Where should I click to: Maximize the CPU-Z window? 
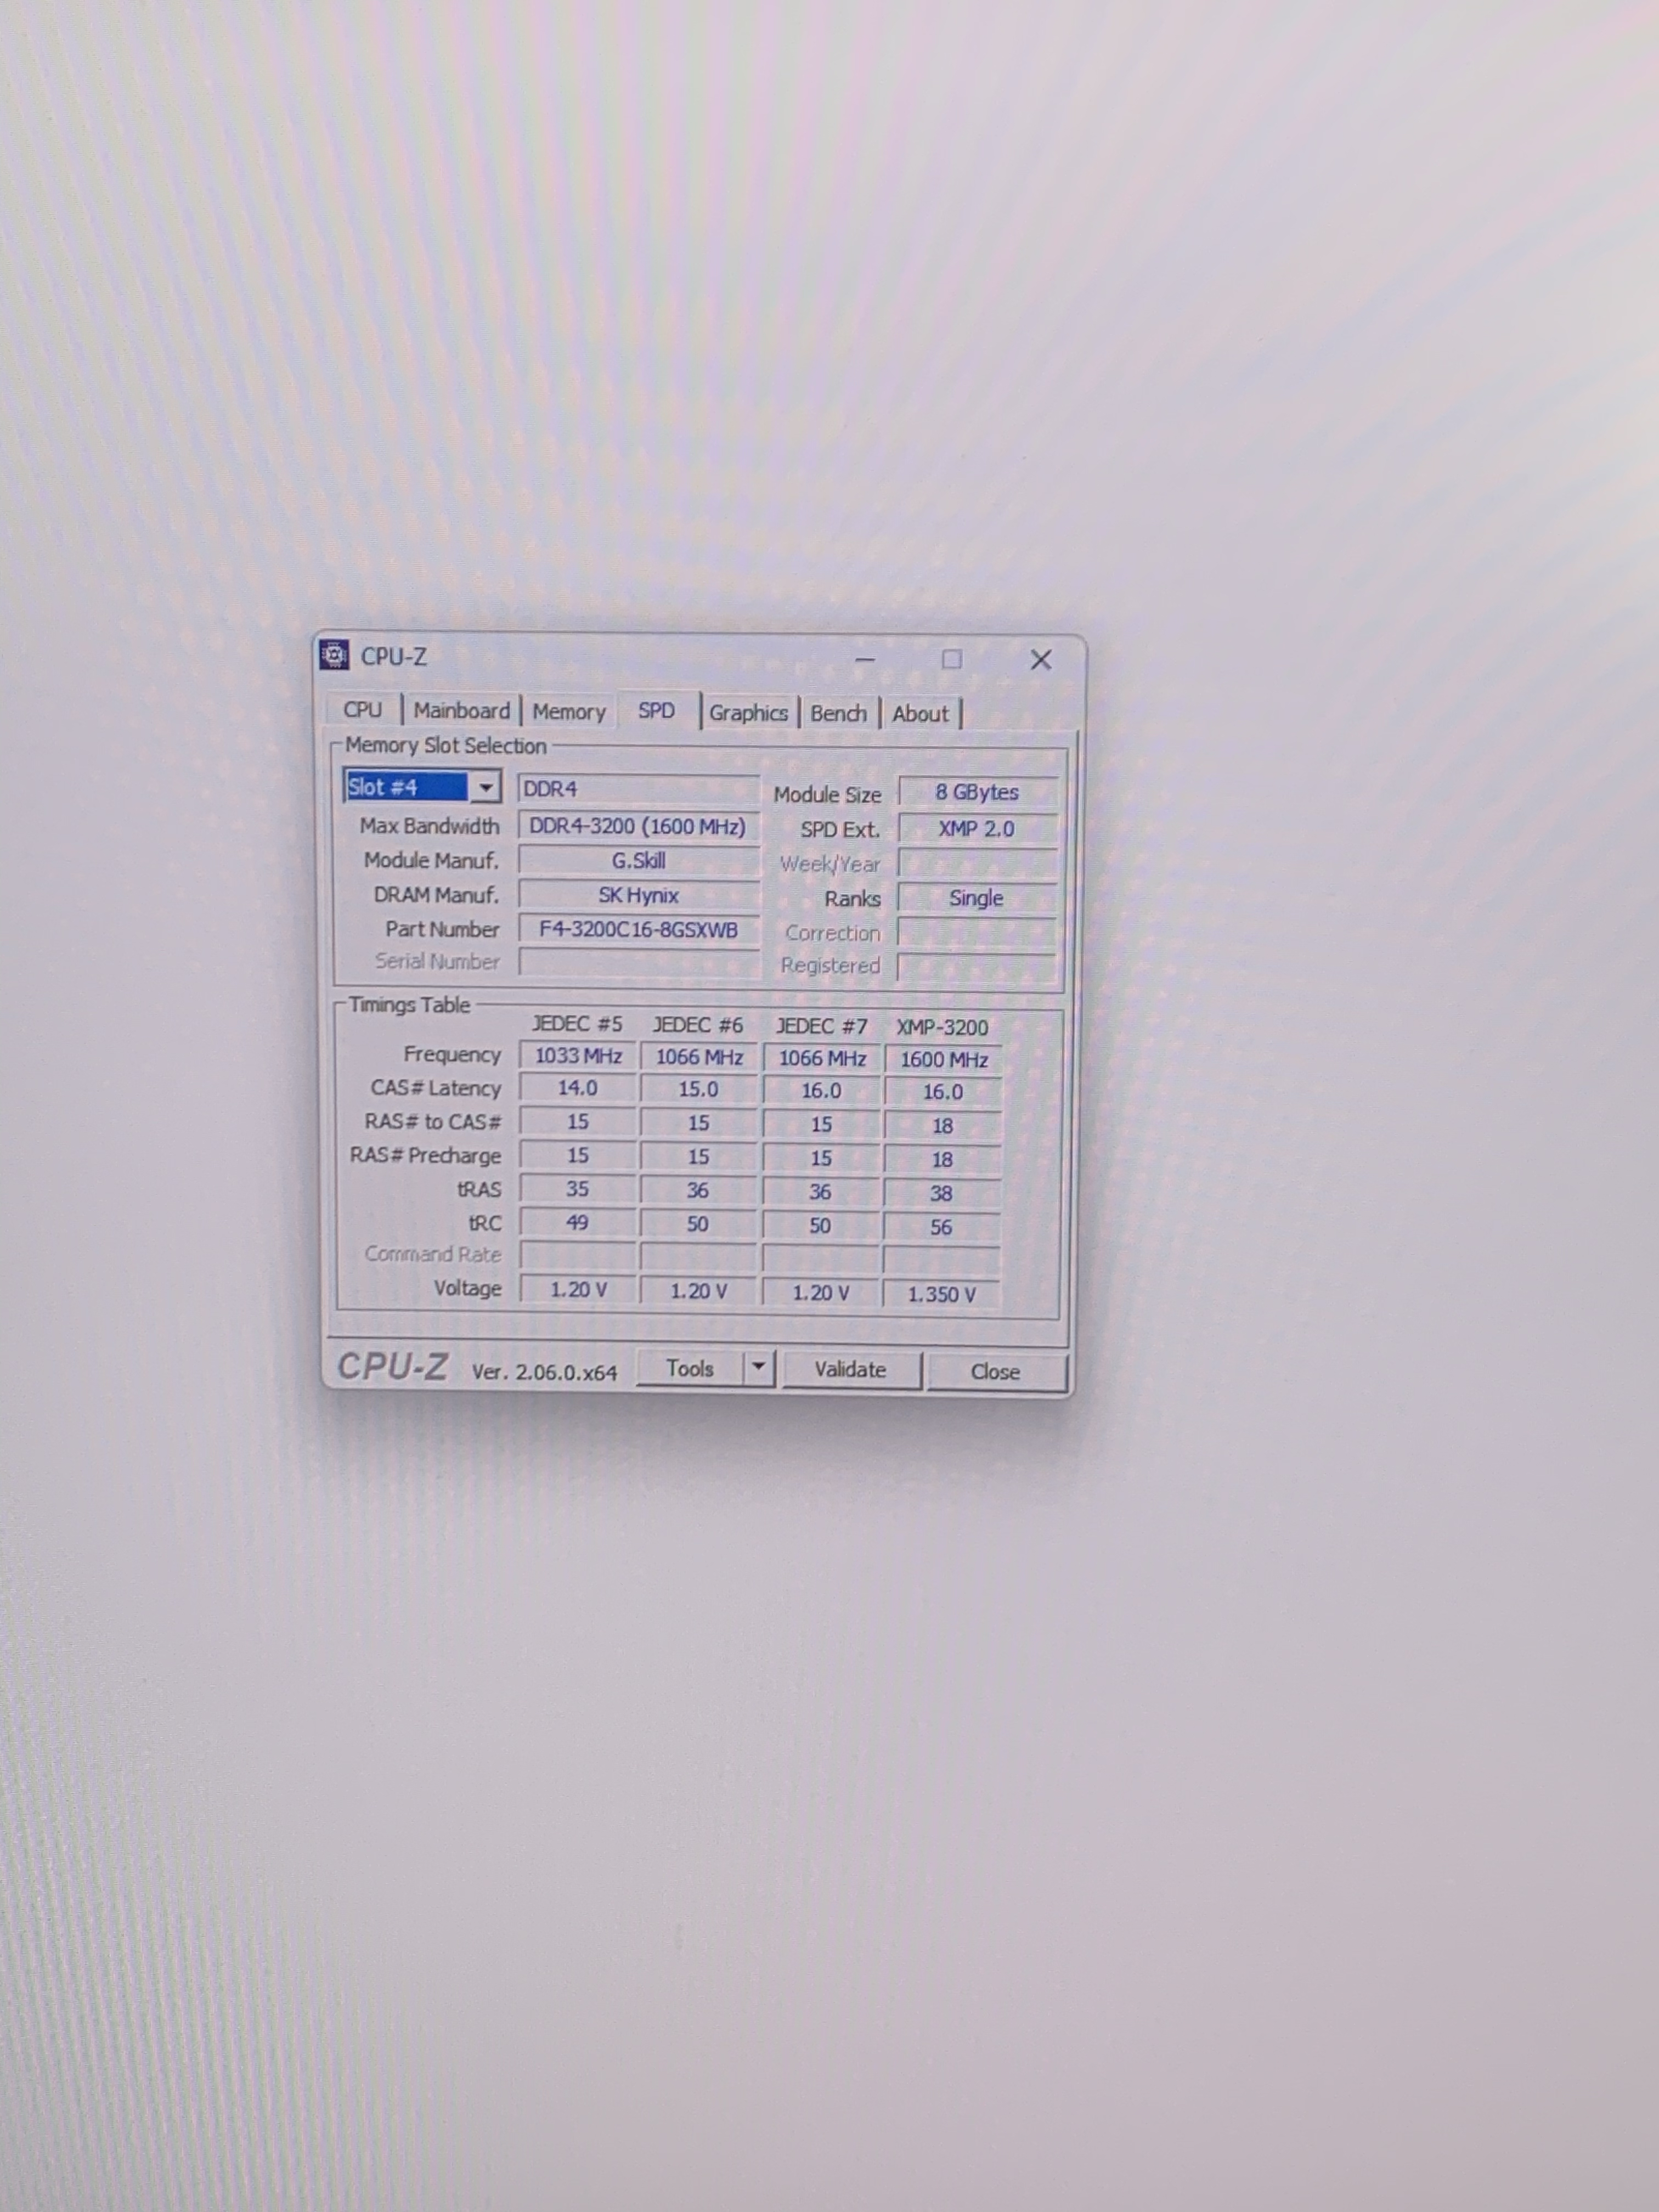pos(952,659)
